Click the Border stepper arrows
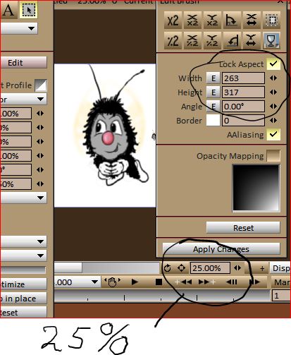291x355 pixels. click(273, 121)
